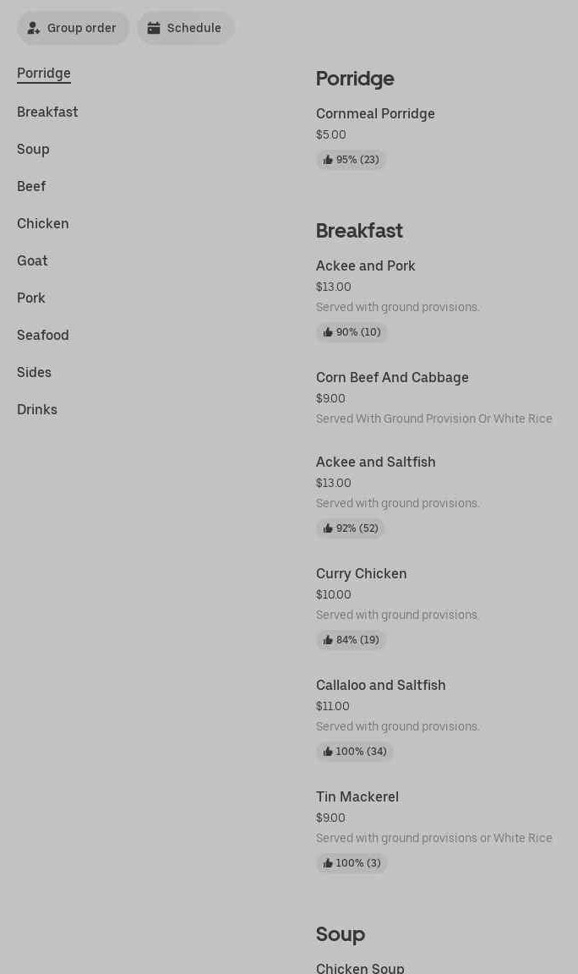
Task: Switch to the Drinks category
Action: [x=37, y=409]
